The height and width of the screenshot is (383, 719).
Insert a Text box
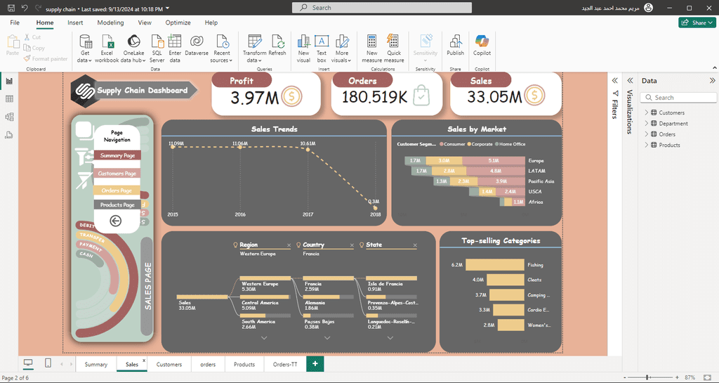coord(322,48)
